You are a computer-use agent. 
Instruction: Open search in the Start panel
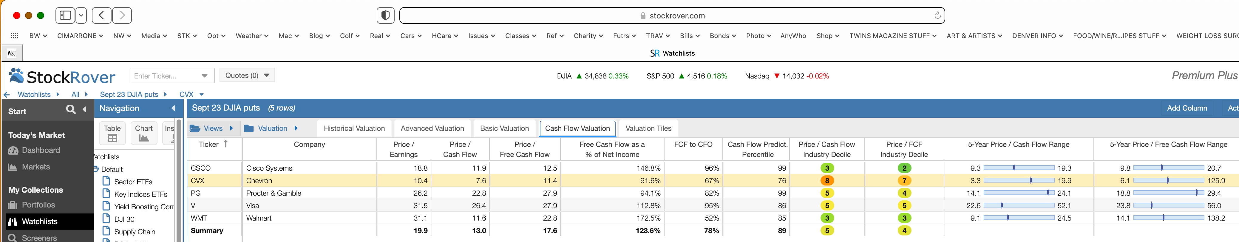click(x=71, y=110)
